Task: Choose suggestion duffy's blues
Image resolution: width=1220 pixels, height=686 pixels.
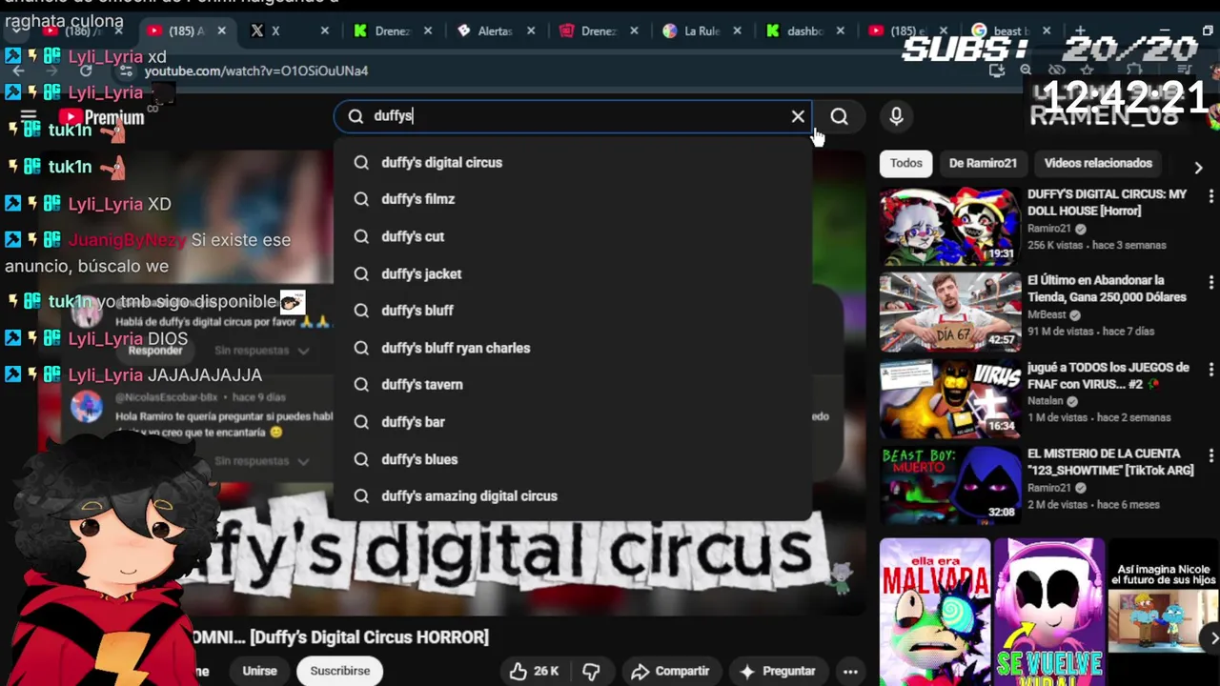Action: (x=573, y=459)
